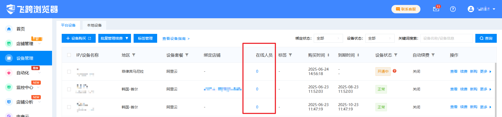Expand the 批量管理续费 dropdown button
Image resolution: width=502 pixels, height=117 pixels.
click(115, 38)
